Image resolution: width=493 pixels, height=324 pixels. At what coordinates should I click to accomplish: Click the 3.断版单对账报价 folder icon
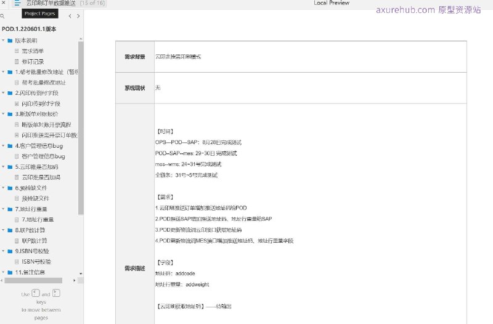(10, 114)
